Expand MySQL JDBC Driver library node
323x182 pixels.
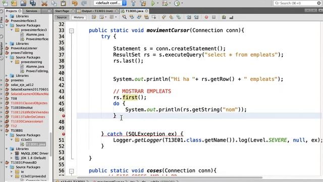click(12, 153)
